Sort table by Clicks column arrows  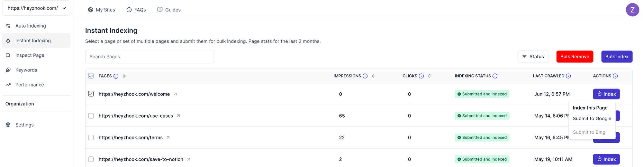[x=429, y=76]
